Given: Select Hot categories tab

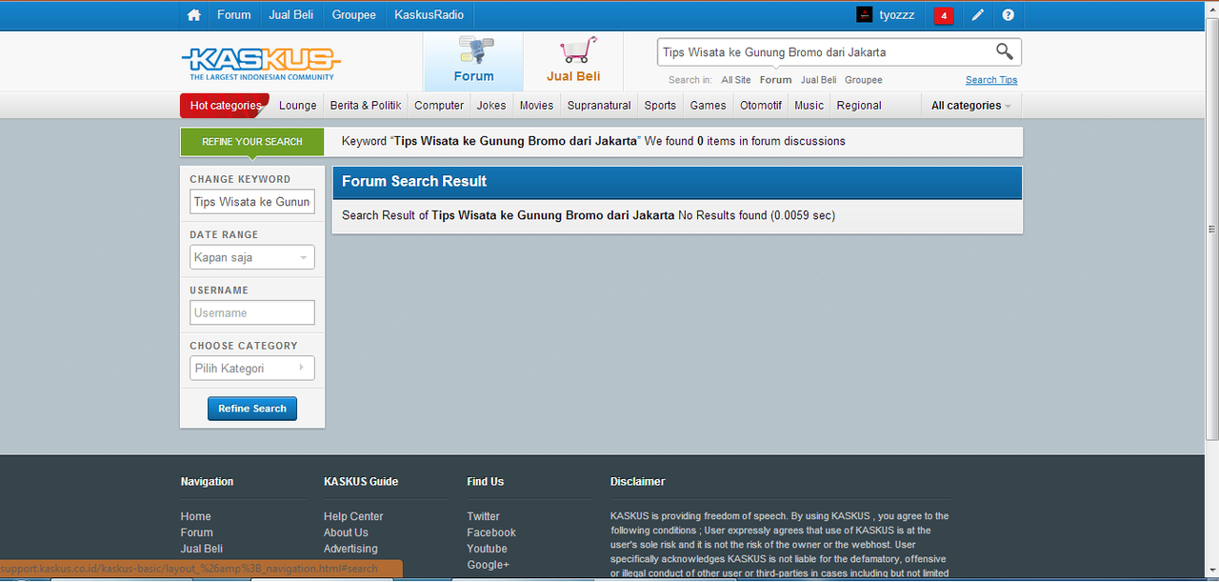Looking at the screenshot, I should point(225,106).
